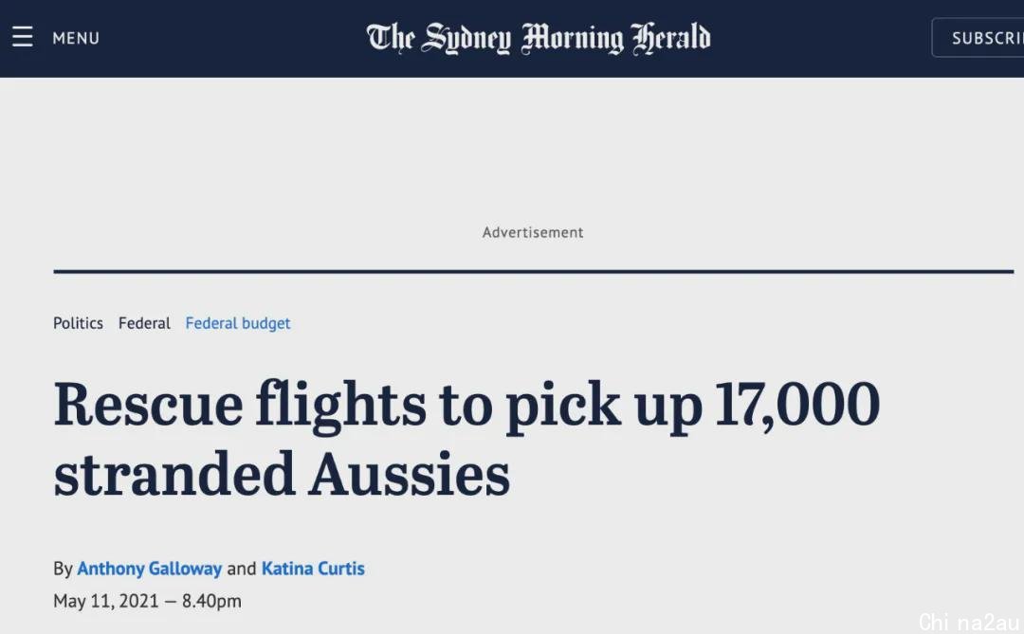Click the 8.40pm timestamp
The image size is (1024, 634).
click(x=211, y=602)
